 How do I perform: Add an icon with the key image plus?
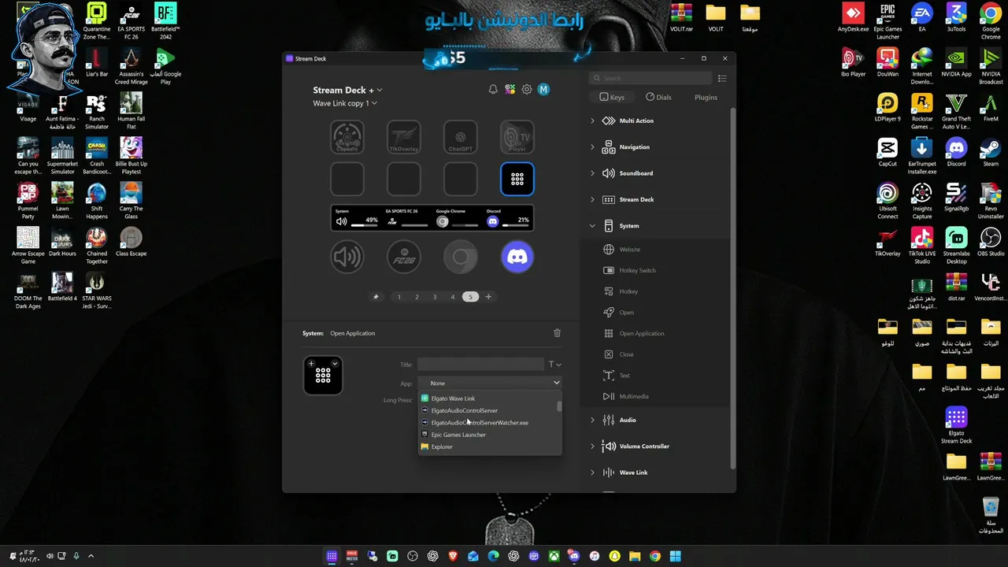[312, 364]
